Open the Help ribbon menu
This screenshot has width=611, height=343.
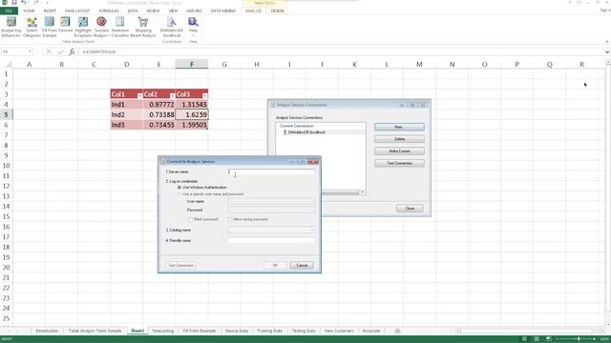point(193,27)
